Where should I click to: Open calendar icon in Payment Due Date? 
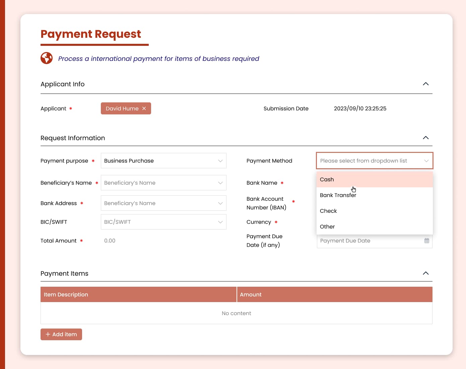[x=426, y=241]
